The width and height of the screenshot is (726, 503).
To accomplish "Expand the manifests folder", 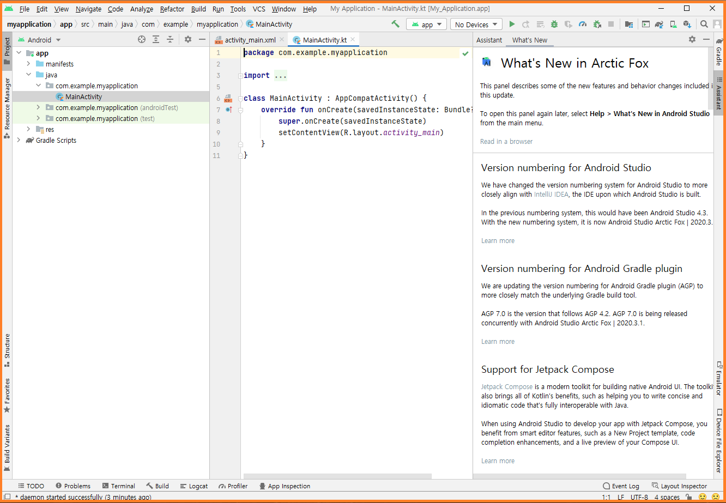I will coord(28,64).
